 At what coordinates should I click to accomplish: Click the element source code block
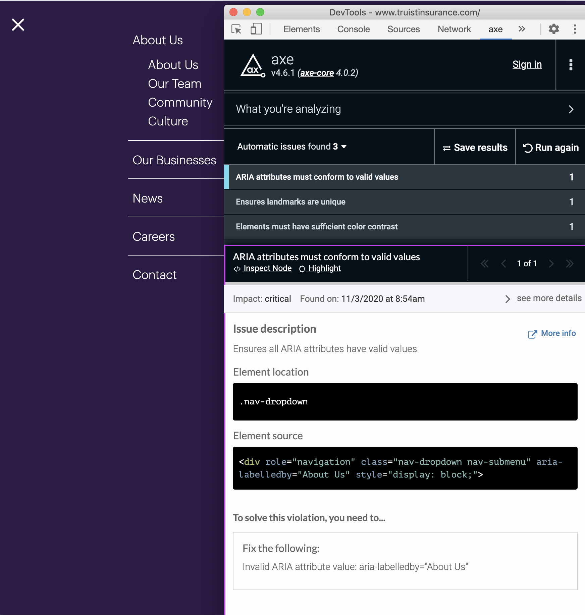tap(405, 468)
